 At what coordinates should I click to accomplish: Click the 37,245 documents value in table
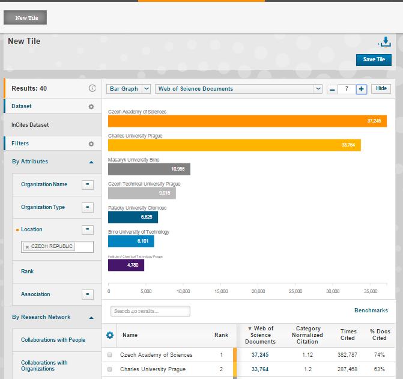(x=260, y=355)
